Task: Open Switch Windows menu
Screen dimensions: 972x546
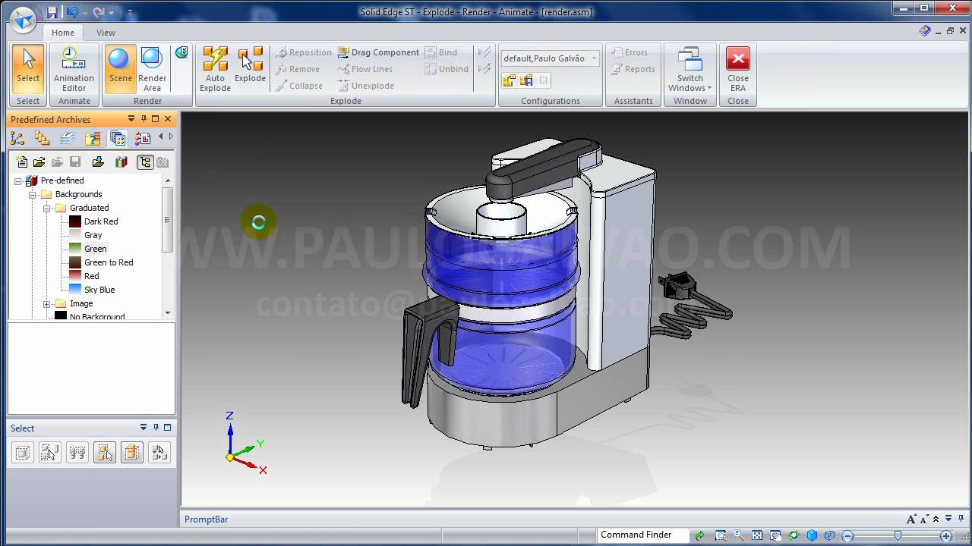Action: click(690, 70)
